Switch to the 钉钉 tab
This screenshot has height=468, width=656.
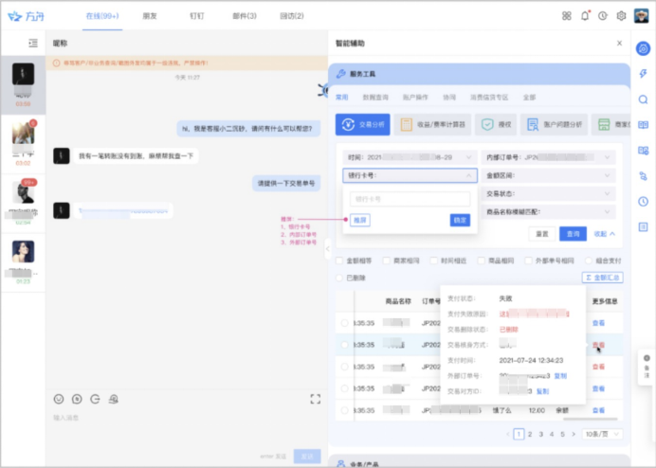point(196,16)
